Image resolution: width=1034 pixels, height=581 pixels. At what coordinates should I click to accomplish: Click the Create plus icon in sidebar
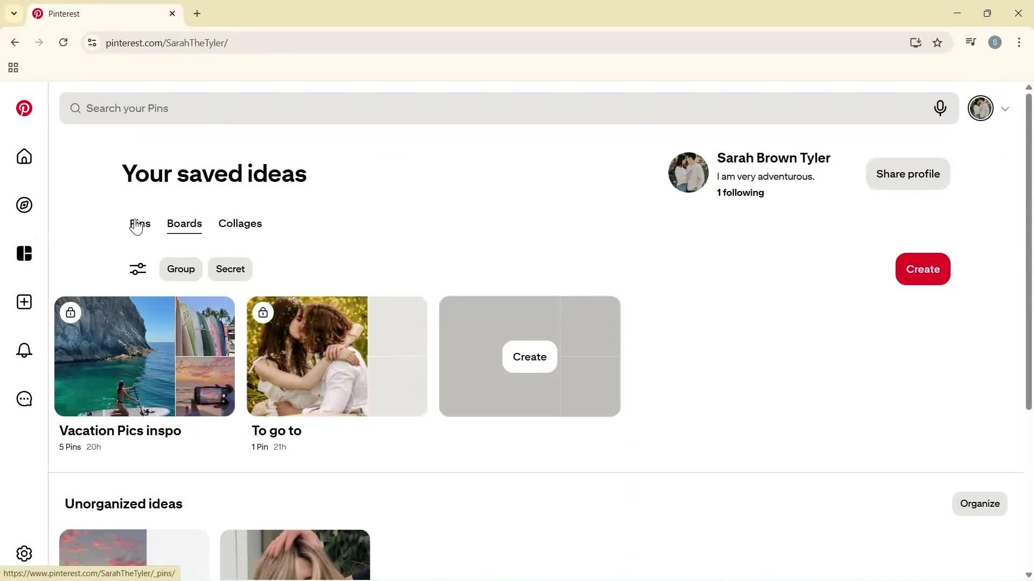24,302
